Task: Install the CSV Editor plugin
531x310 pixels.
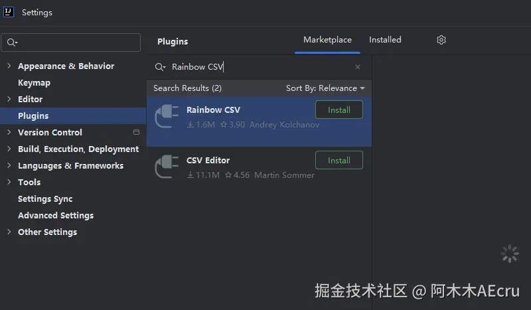Action: coord(339,160)
